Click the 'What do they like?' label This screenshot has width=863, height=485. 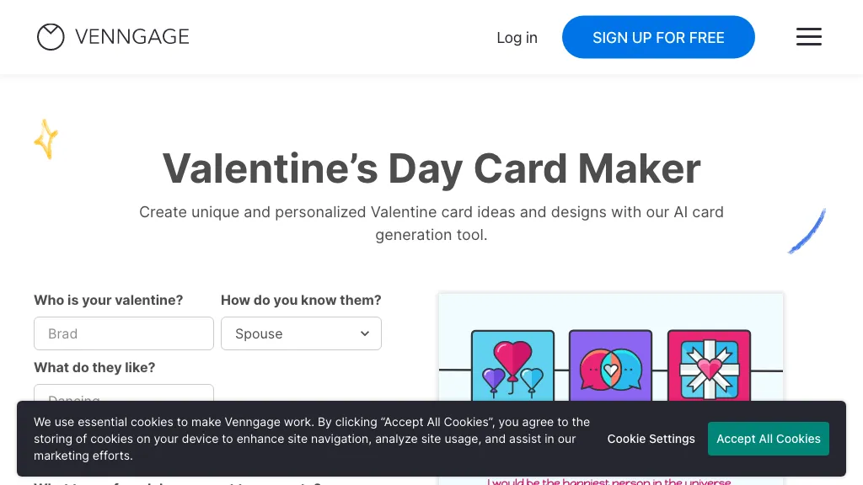pyautogui.click(x=94, y=367)
